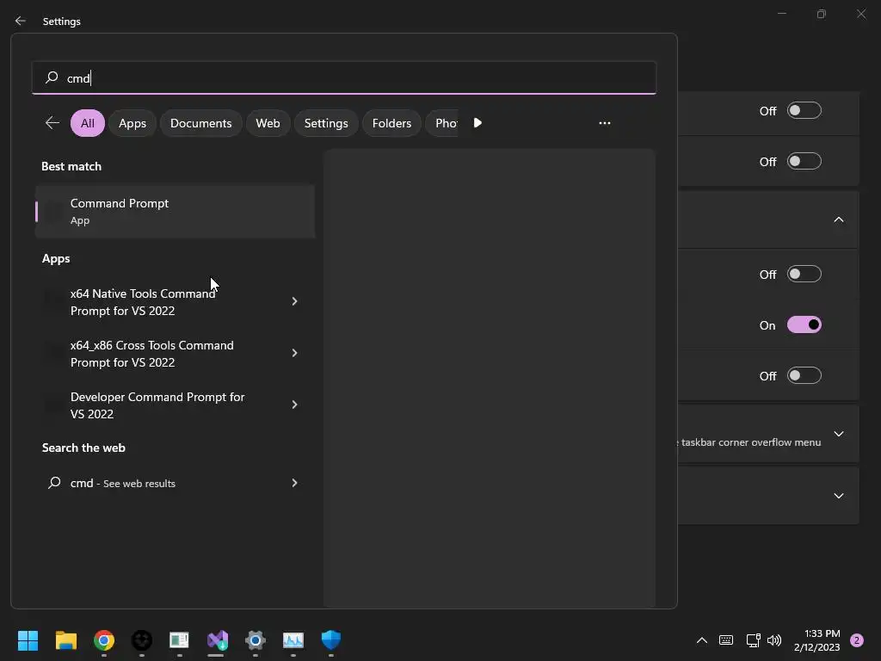
Task: Turn off the On switch in Settings
Action: pyautogui.click(x=804, y=324)
